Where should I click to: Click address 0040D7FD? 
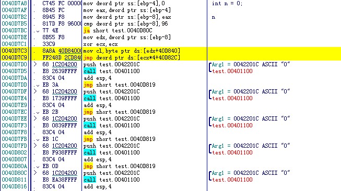coord(14,146)
